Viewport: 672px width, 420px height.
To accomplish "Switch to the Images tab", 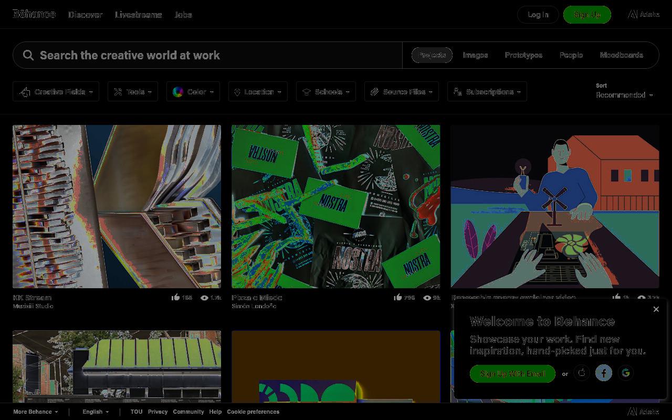I will coord(475,55).
